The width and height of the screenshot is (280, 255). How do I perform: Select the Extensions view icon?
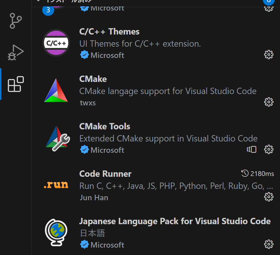[x=15, y=84]
